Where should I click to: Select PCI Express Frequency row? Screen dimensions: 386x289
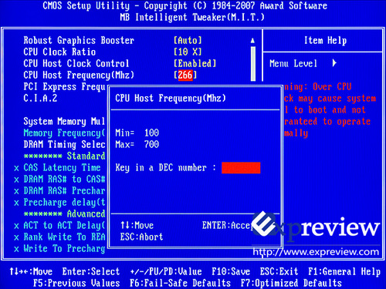[64, 87]
